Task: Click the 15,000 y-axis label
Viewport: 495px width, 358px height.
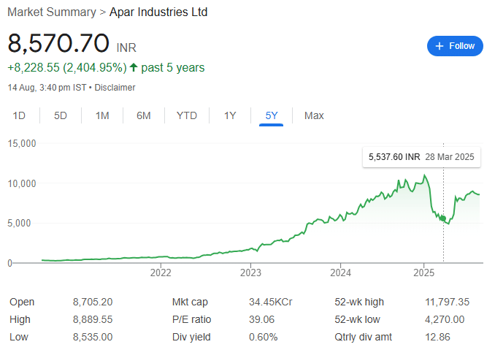Action: [22, 144]
